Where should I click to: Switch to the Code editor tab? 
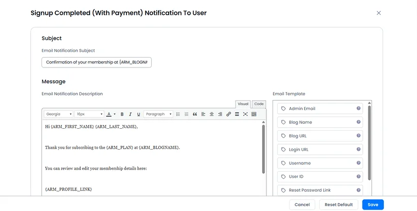(259, 104)
